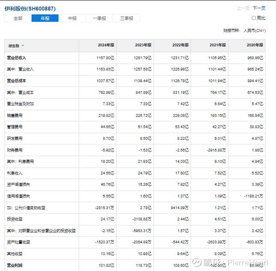Select the 利息收入 row label
276x271 pixels.
pos(15,173)
